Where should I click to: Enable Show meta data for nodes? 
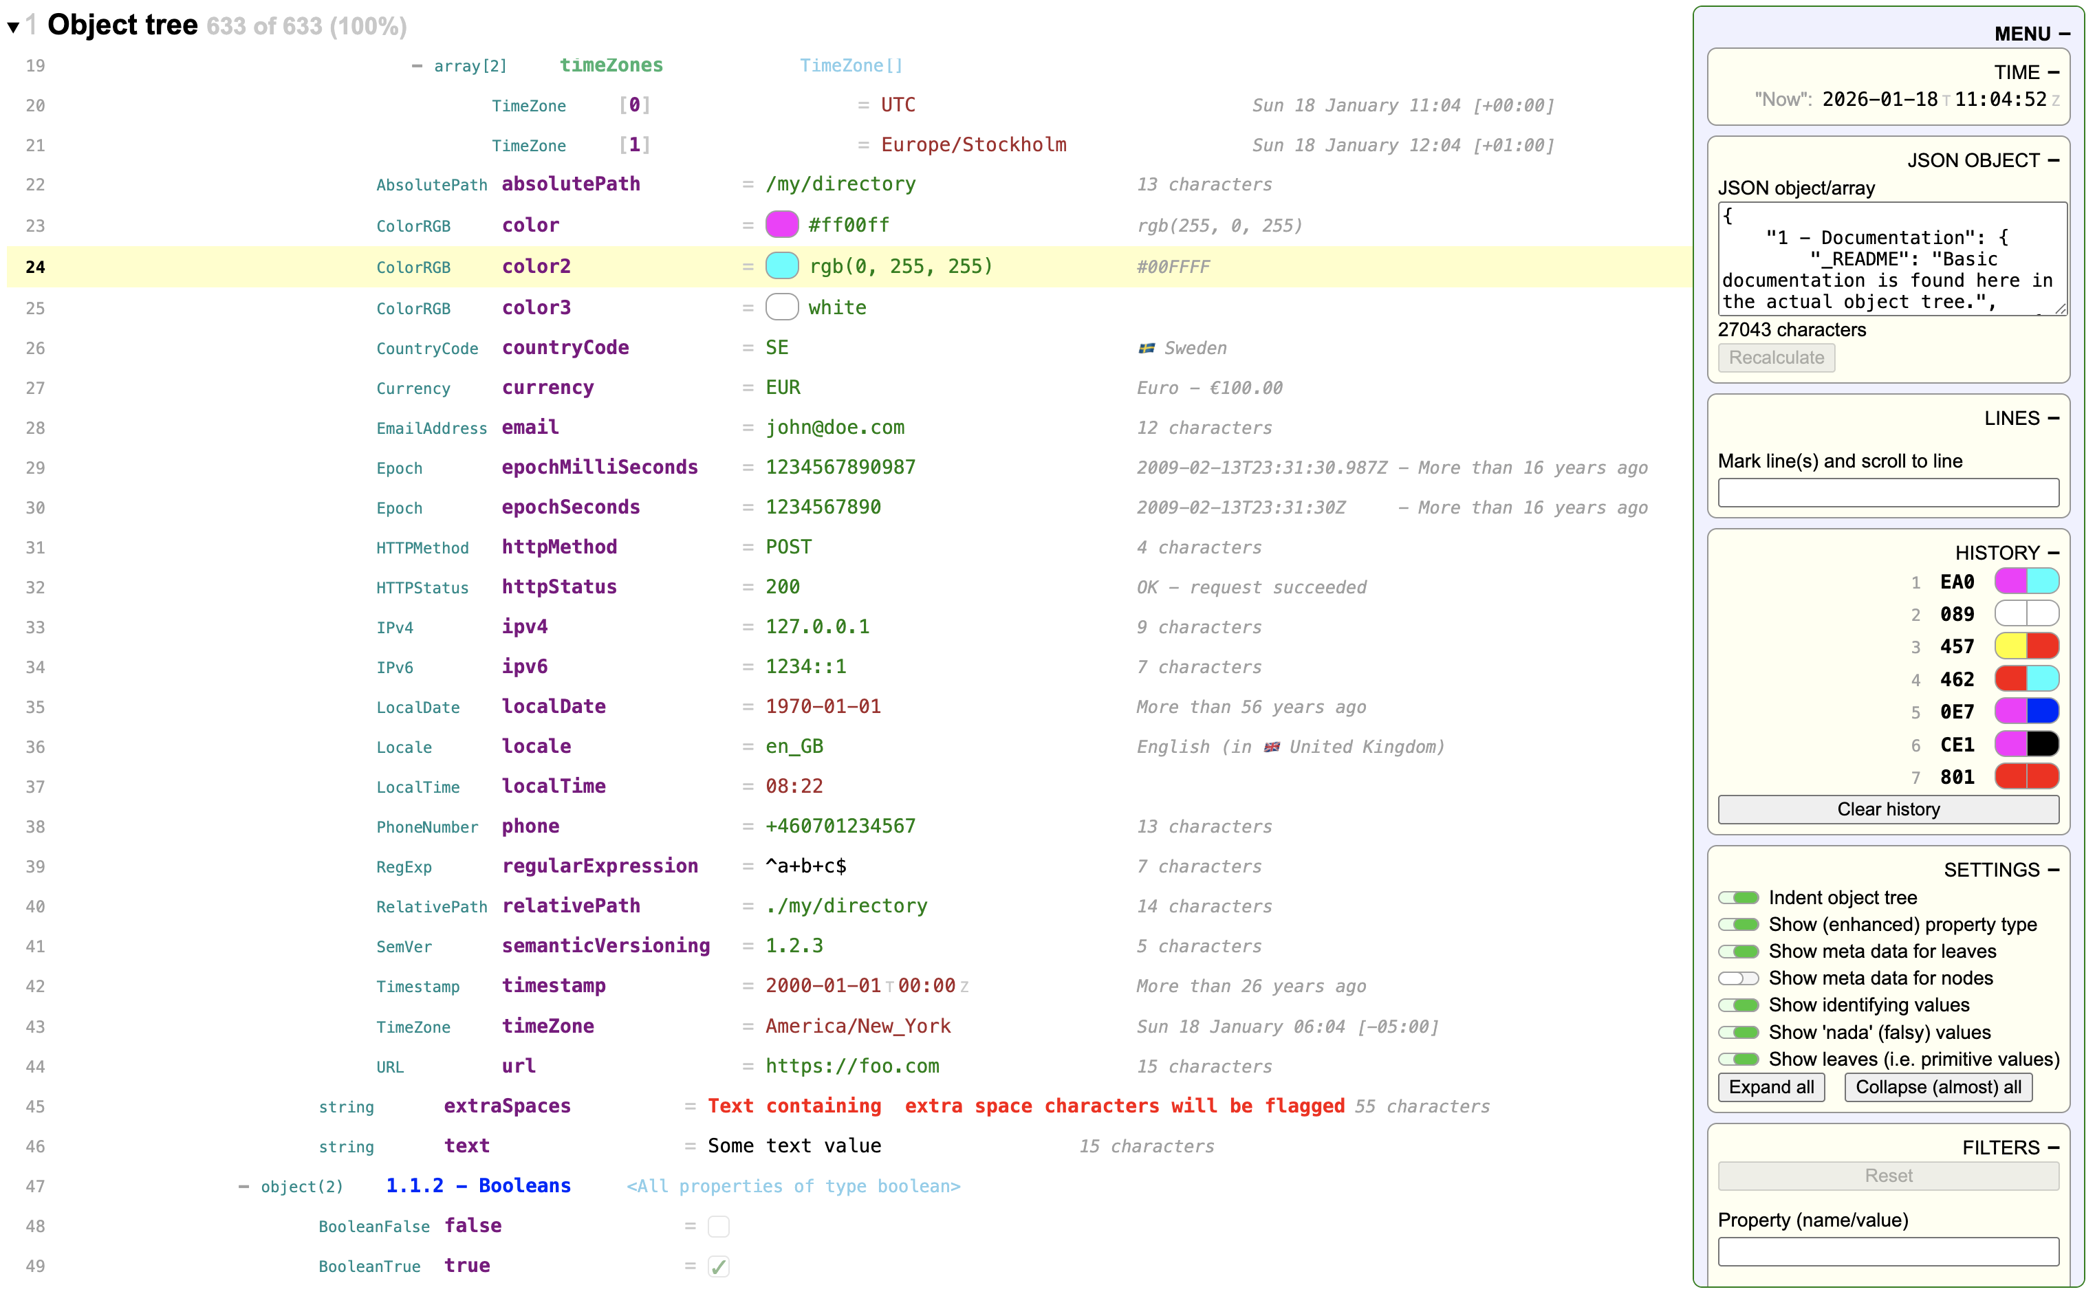pyautogui.click(x=1739, y=978)
